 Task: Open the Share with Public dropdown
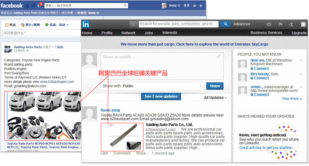[152, 86]
